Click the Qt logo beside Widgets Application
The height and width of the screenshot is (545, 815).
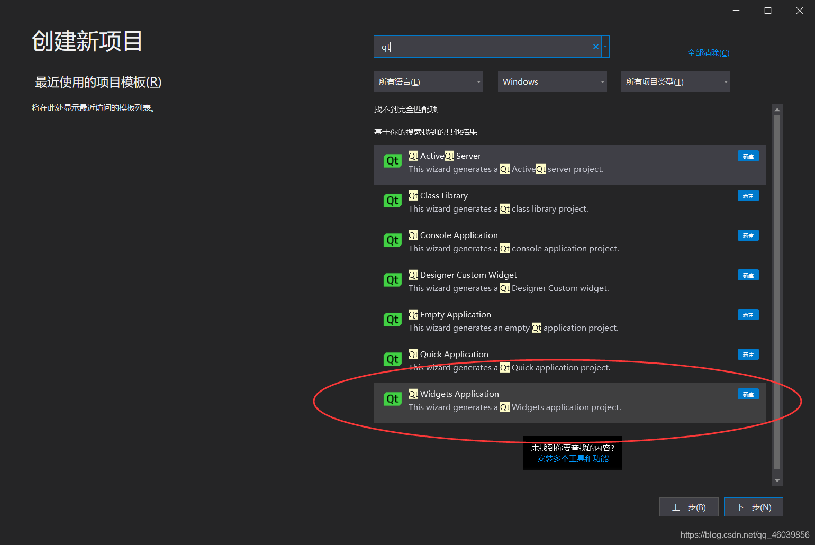393,399
